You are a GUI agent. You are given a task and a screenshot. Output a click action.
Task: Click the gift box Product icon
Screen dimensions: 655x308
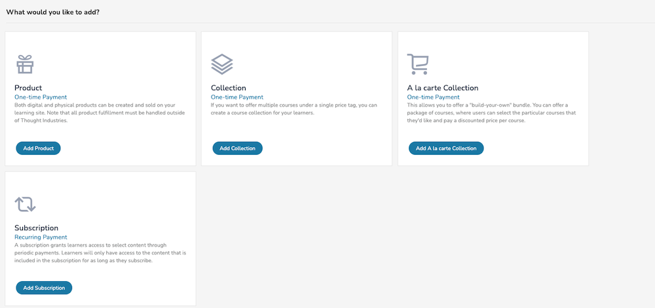click(x=25, y=65)
